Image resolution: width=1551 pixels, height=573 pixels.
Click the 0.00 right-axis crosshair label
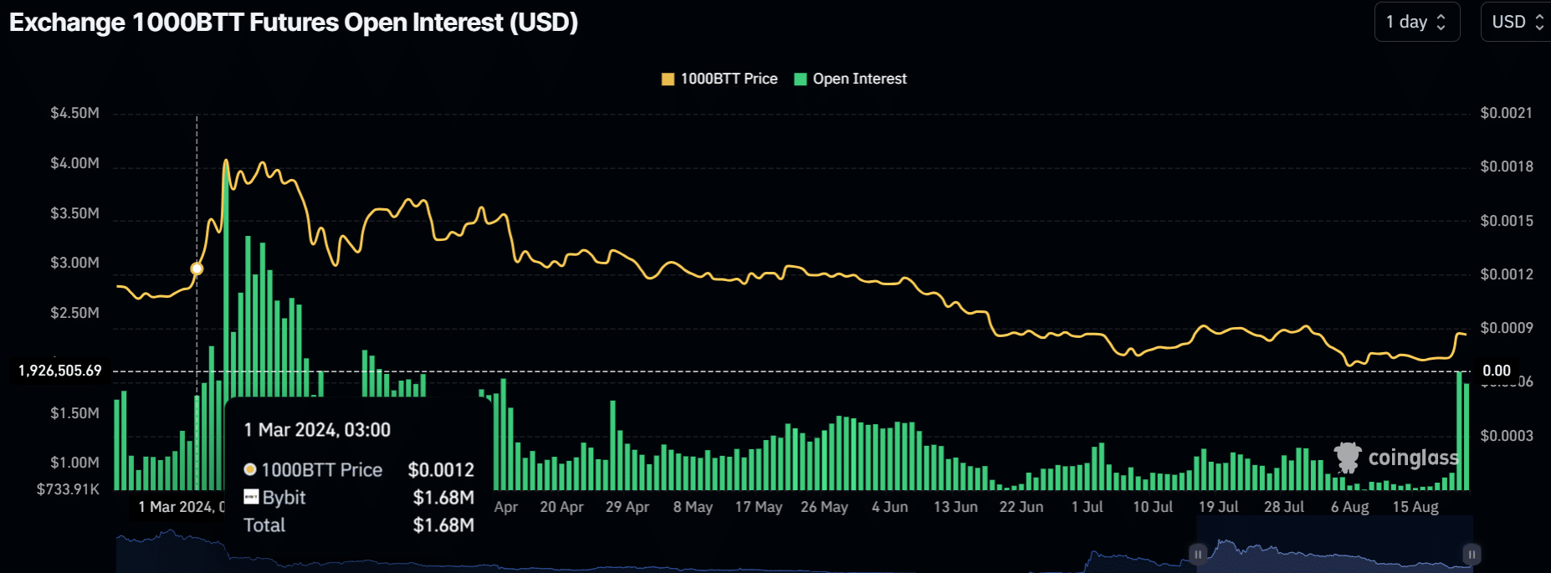(1497, 371)
